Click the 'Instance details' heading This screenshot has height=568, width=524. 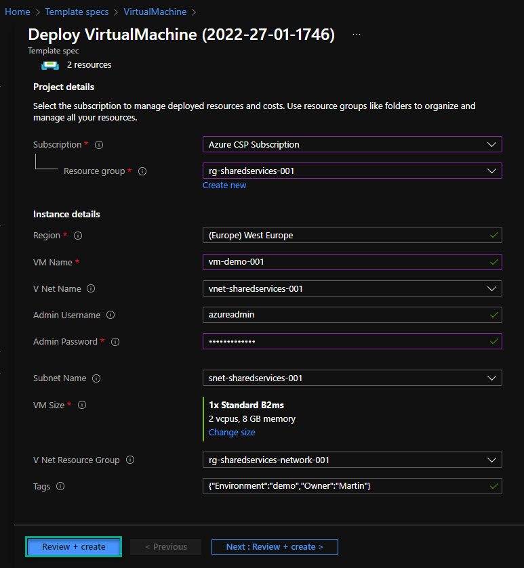pyautogui.click(x=66, y=215)
